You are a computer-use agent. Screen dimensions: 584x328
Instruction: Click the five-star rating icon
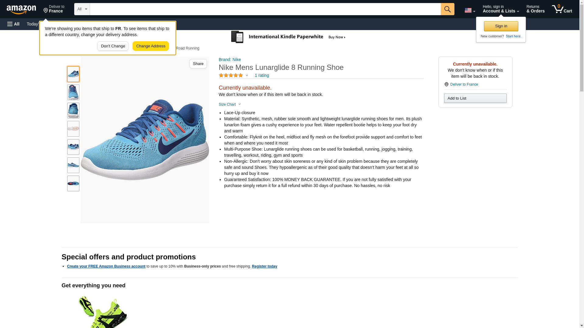tap(231, 75)
